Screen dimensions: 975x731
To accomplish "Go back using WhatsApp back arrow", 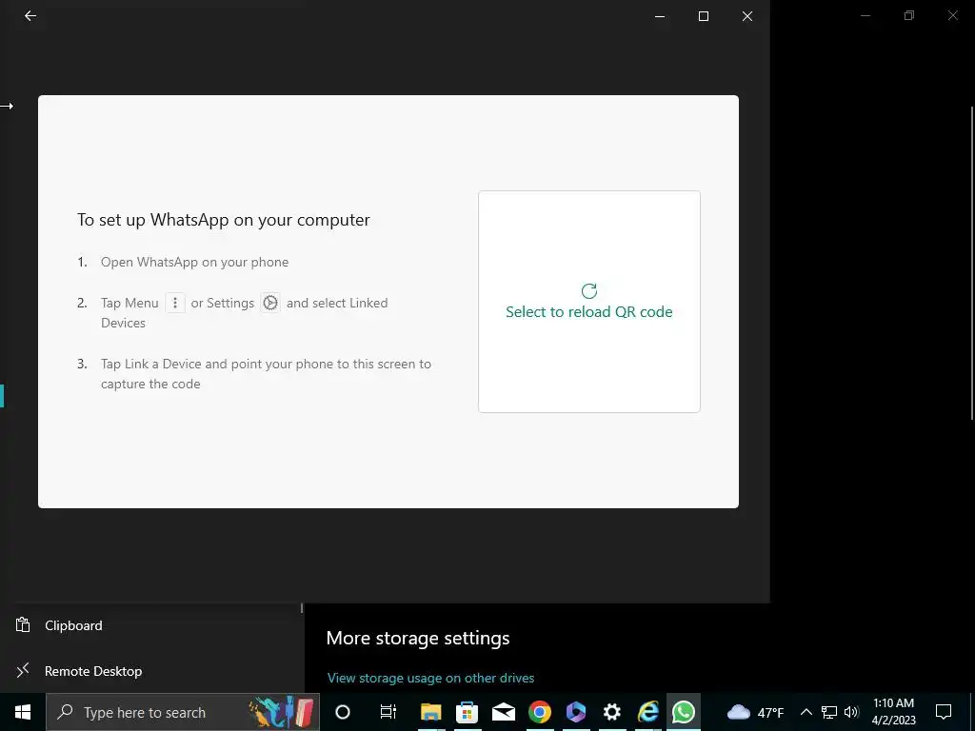I will click(x=30, y=16).
